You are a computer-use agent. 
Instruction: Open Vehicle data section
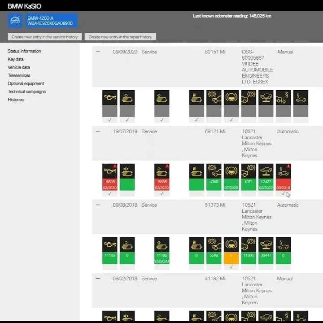point(19,67)
